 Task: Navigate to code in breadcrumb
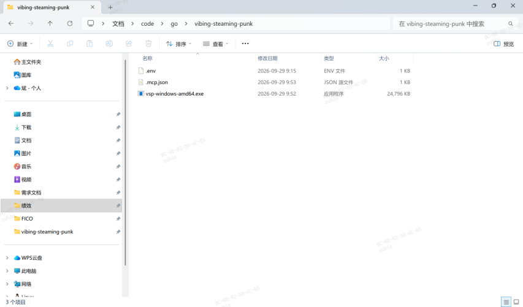147,24
